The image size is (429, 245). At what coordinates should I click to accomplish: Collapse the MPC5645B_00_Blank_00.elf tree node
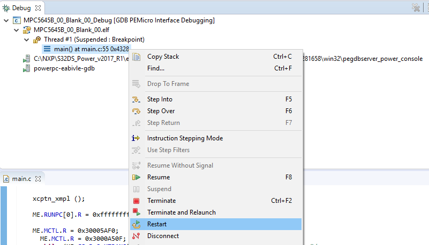click(16, 30)
